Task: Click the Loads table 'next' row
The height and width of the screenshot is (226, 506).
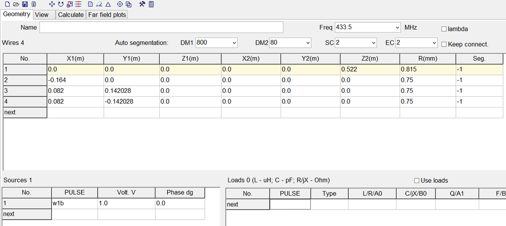Action: (x=247, y=204)
